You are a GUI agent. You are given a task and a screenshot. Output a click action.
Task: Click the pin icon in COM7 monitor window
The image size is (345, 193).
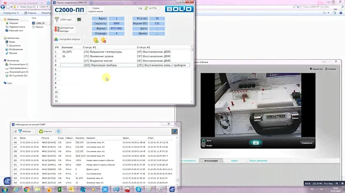point(175,131)
